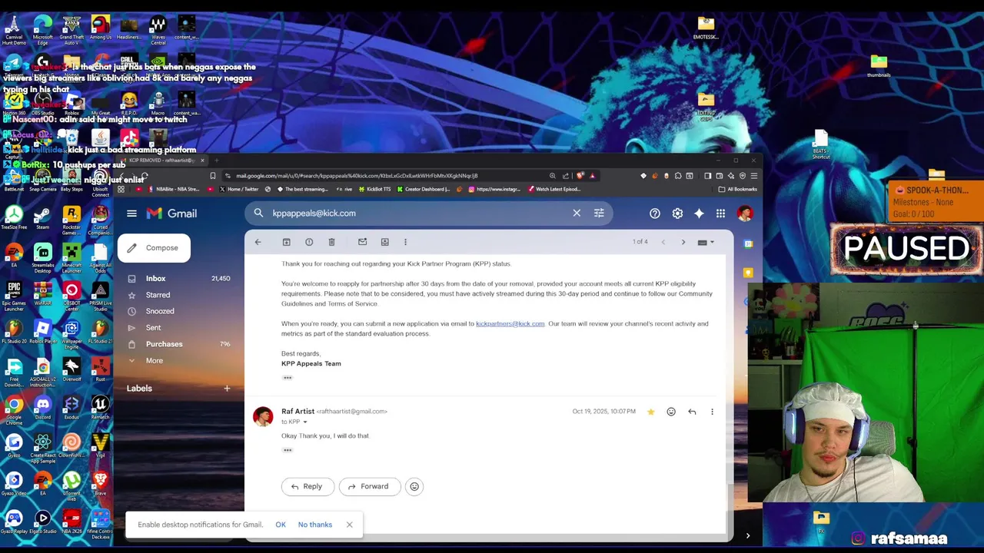Show search options filter icon
The height and width of the screenshot is (553, 984).
pyautogui.click(x=599, y=213)
